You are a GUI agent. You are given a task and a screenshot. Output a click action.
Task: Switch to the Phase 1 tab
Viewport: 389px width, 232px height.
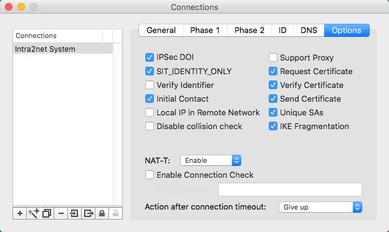pos(205,31)
